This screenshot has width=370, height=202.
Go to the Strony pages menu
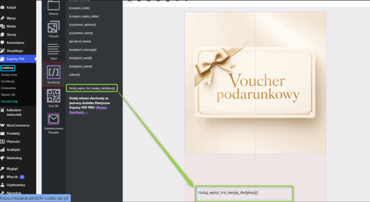click(x=11, y=35)
